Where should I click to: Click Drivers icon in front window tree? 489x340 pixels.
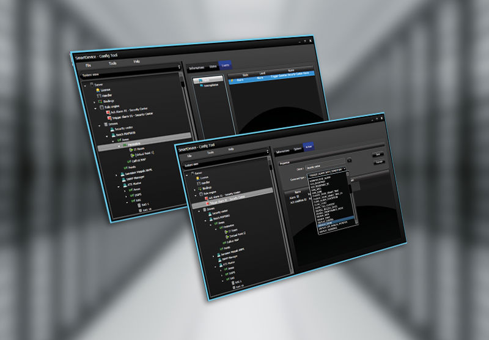pos(205,209)
